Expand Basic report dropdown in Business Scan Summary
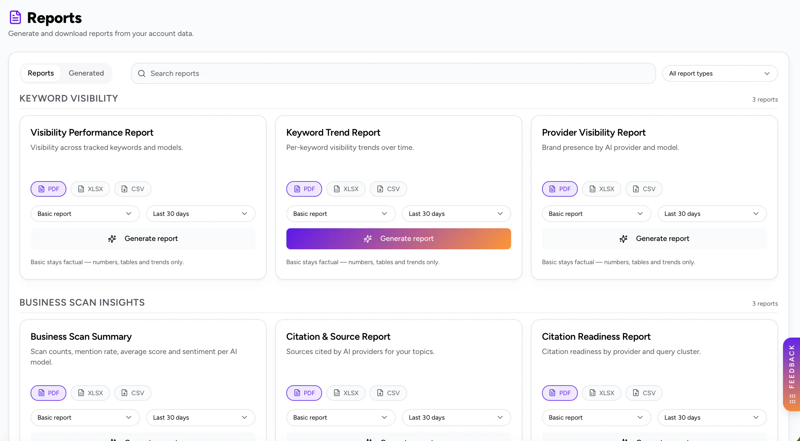The height and width of the screenshot is (441, 800). pos(85,417)
